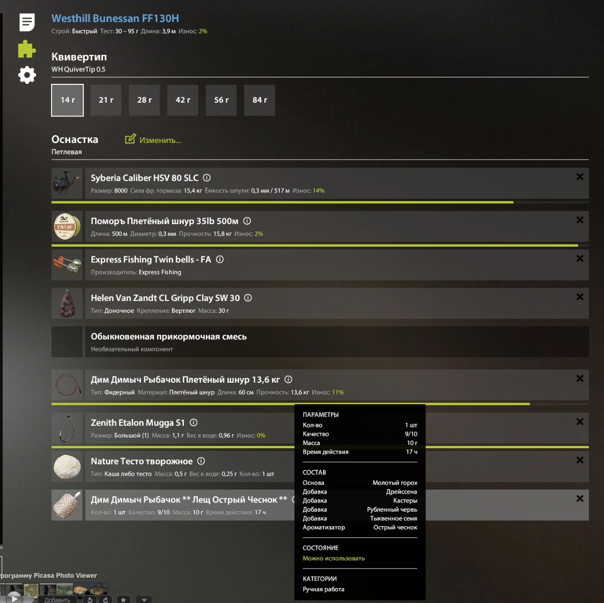Click the empty groundbait mix slot thumbnail

point(67,342)
